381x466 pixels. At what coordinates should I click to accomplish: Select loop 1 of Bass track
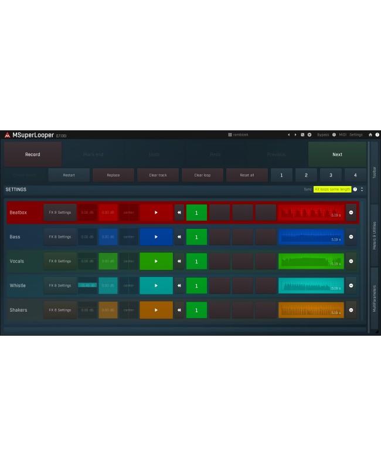196,237
